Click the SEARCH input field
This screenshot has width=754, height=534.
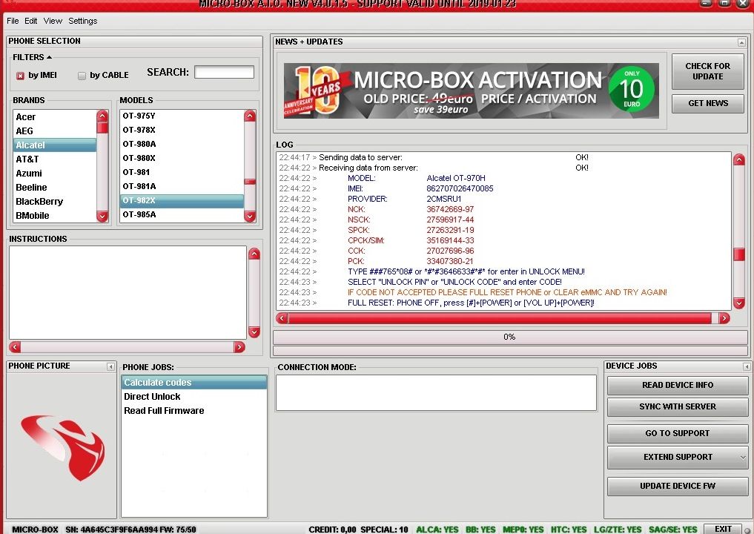click(x=224, y=72)
